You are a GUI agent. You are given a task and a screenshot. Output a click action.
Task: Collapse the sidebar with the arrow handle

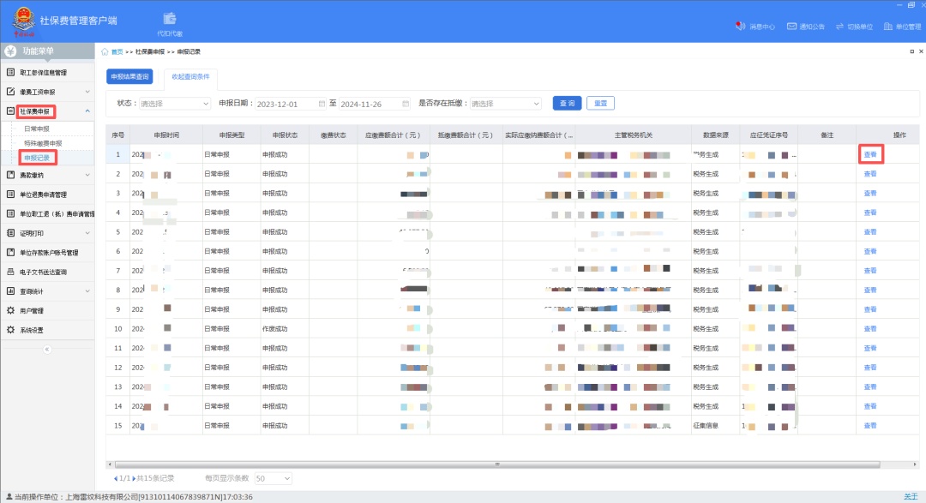tap(47, 349)
